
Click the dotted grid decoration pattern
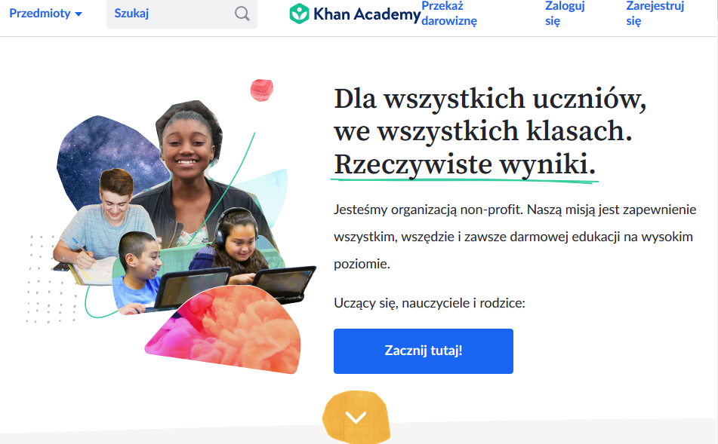(51, 279)
